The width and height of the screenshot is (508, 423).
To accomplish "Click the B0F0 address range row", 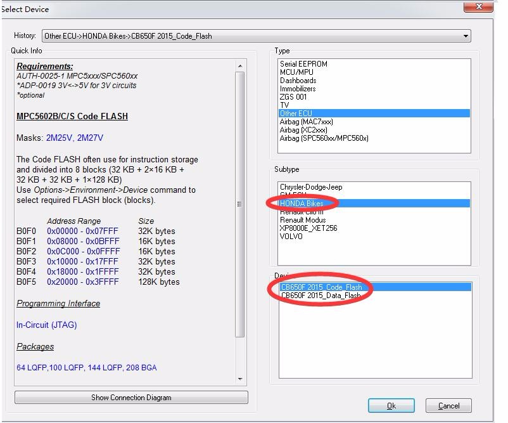I will (x=96, y=231).
